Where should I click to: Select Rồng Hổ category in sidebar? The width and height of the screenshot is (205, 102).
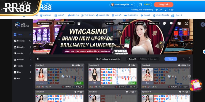click(22, 47)
